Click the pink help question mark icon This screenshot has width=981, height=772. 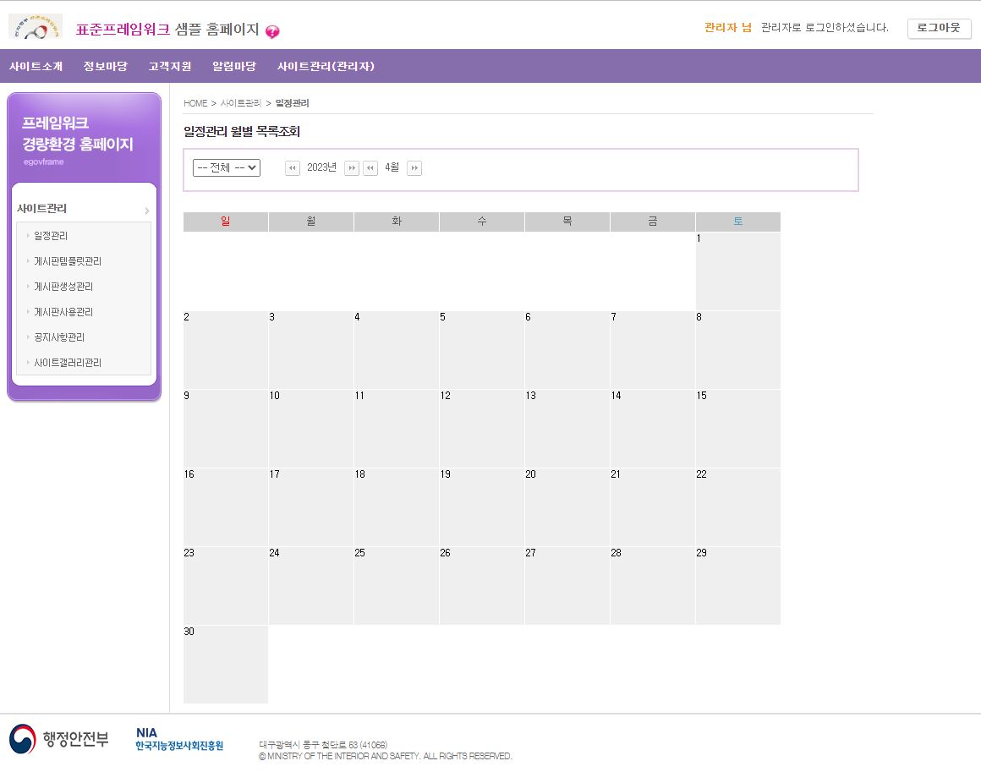coord(272,32)
